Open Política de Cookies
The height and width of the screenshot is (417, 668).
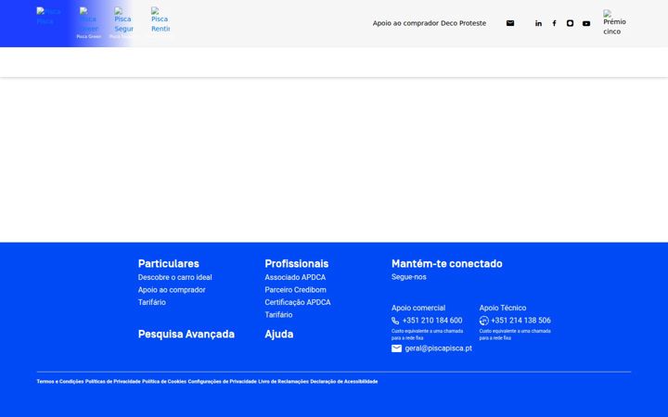164,382
